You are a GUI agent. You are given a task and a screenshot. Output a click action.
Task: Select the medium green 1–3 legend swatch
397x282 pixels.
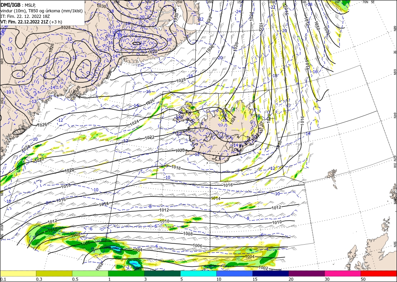(126, 273)
